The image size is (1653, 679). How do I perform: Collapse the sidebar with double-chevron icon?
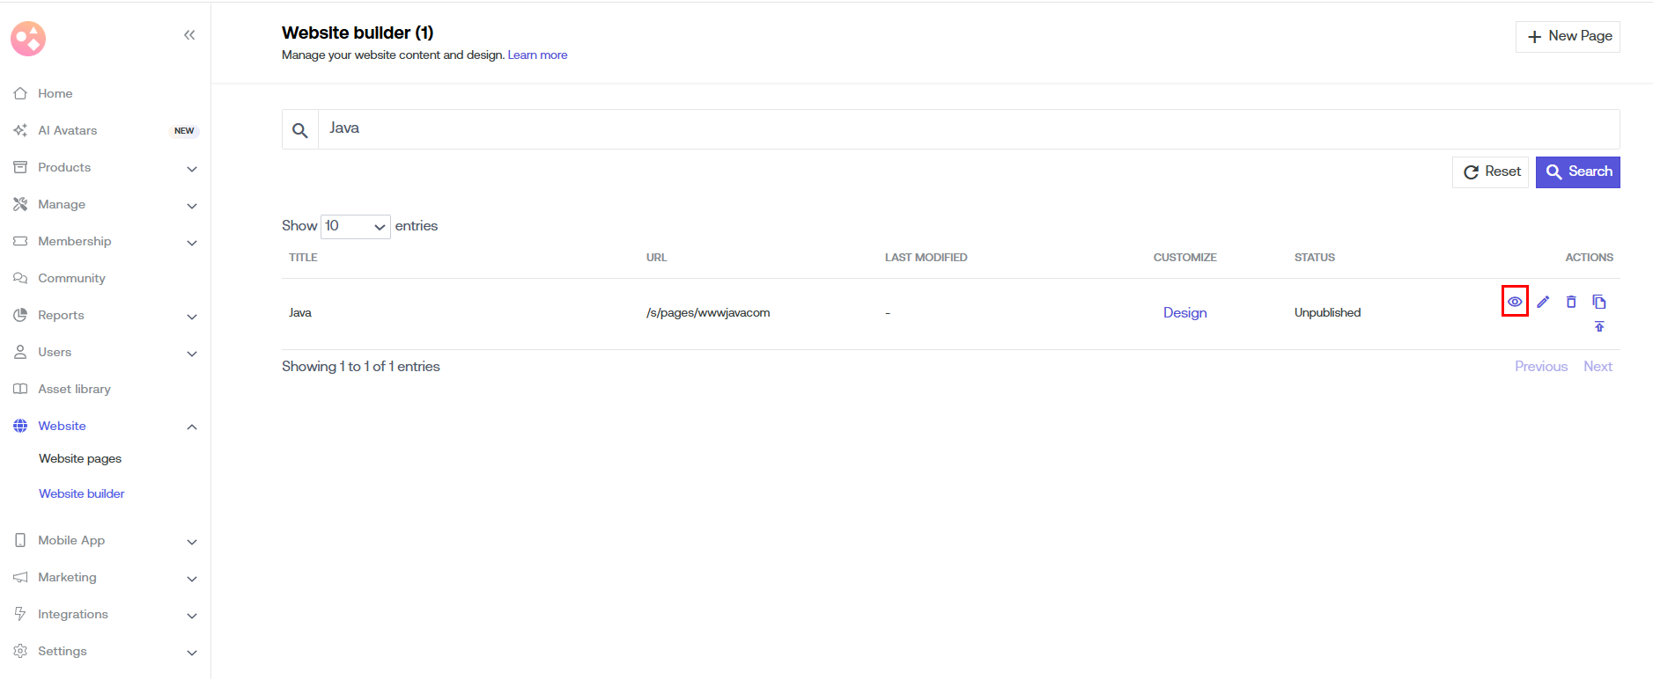189,35
